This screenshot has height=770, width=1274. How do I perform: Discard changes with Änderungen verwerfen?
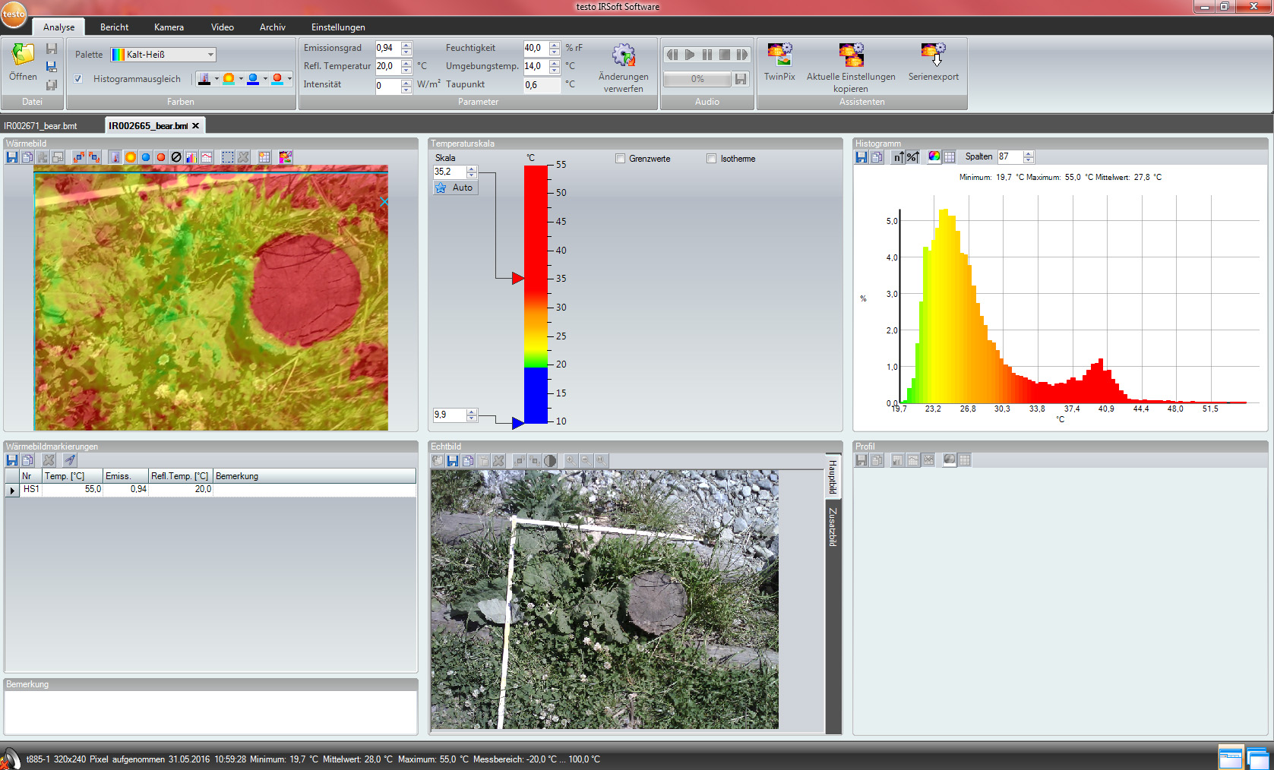(623, 55)
